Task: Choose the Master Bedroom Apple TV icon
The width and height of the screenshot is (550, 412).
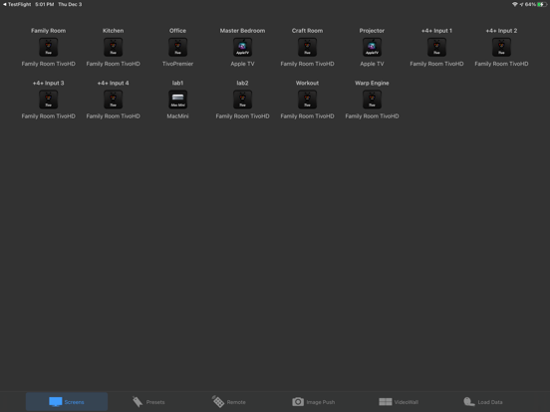Action: point(242,47)
